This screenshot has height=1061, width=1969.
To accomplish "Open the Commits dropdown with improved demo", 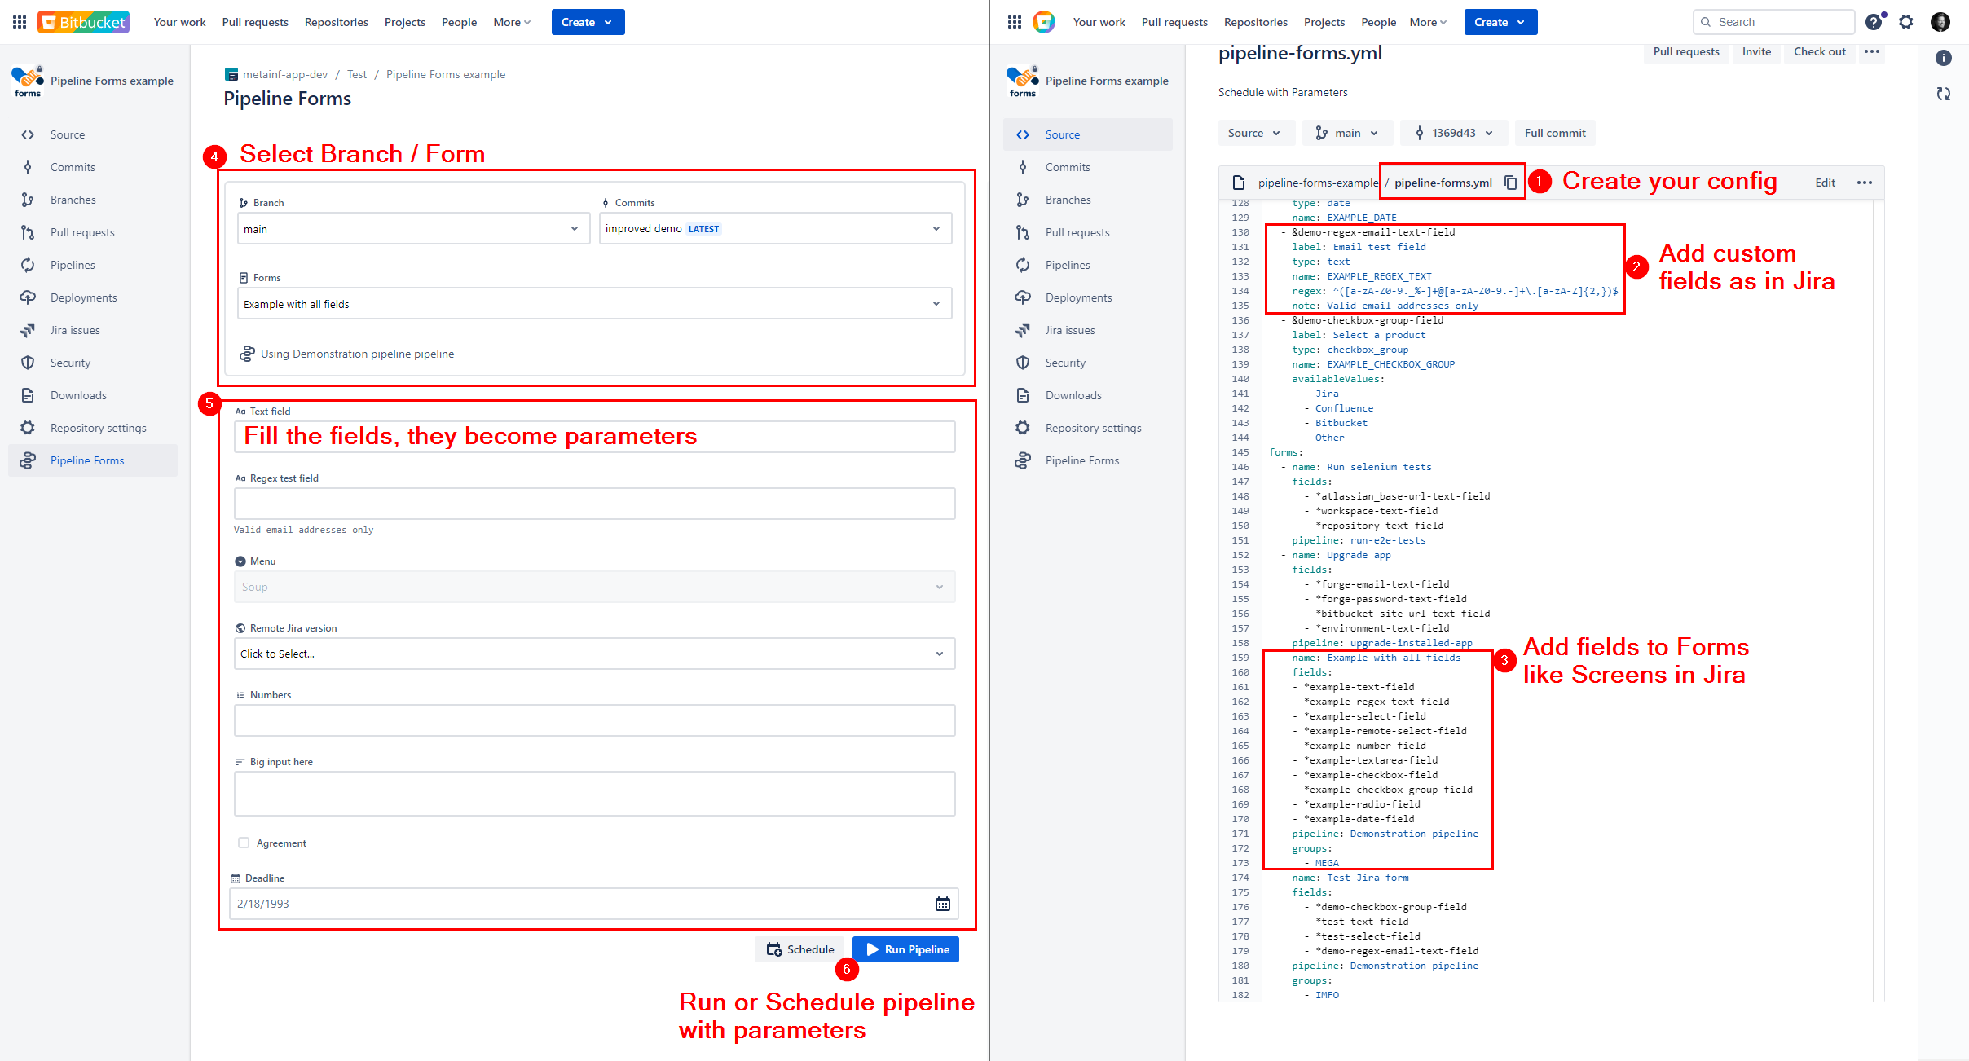I will click(775, 229).
